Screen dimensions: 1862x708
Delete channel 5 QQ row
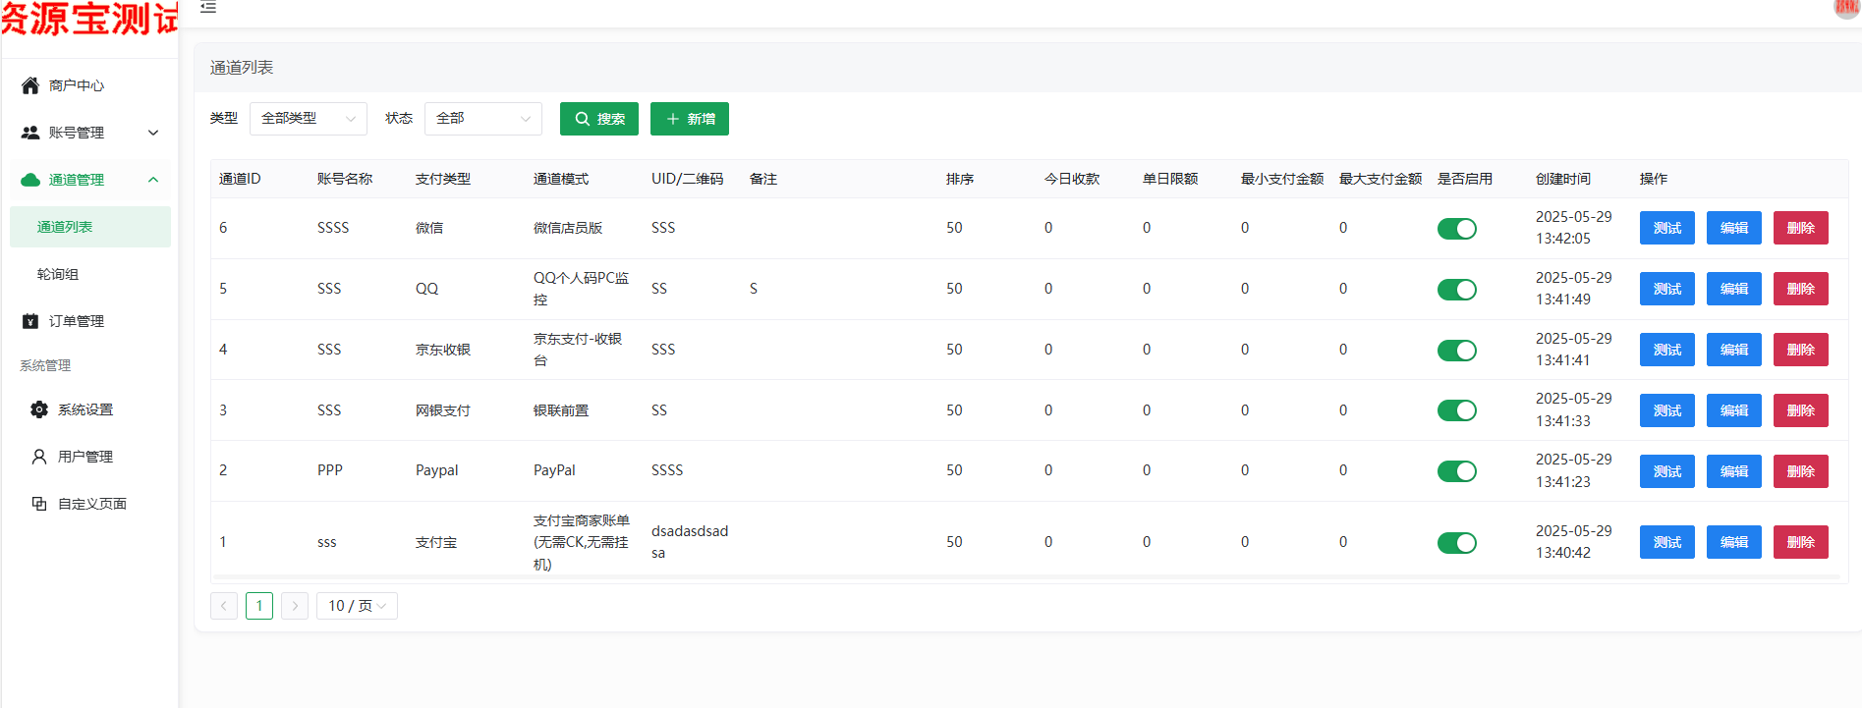pos(1801,289)
